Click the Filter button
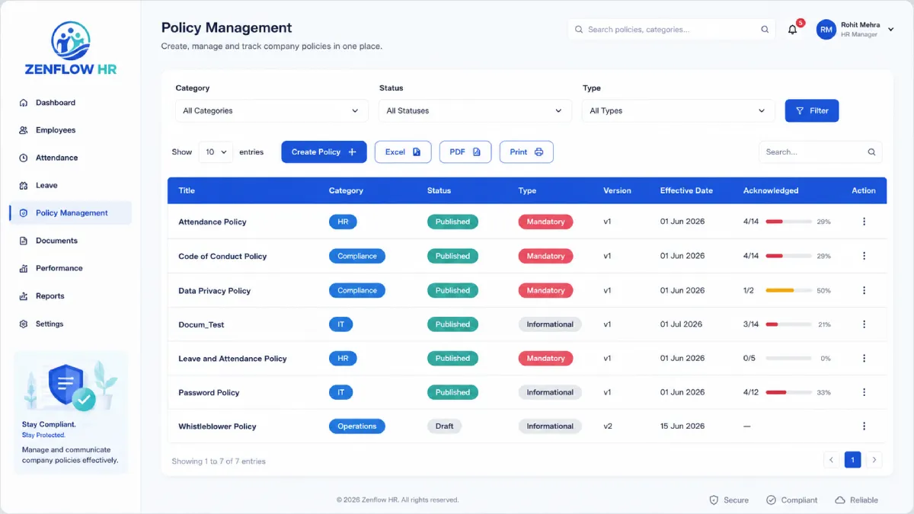The height and width of the screenshot is (514, 914). (812, 110)
